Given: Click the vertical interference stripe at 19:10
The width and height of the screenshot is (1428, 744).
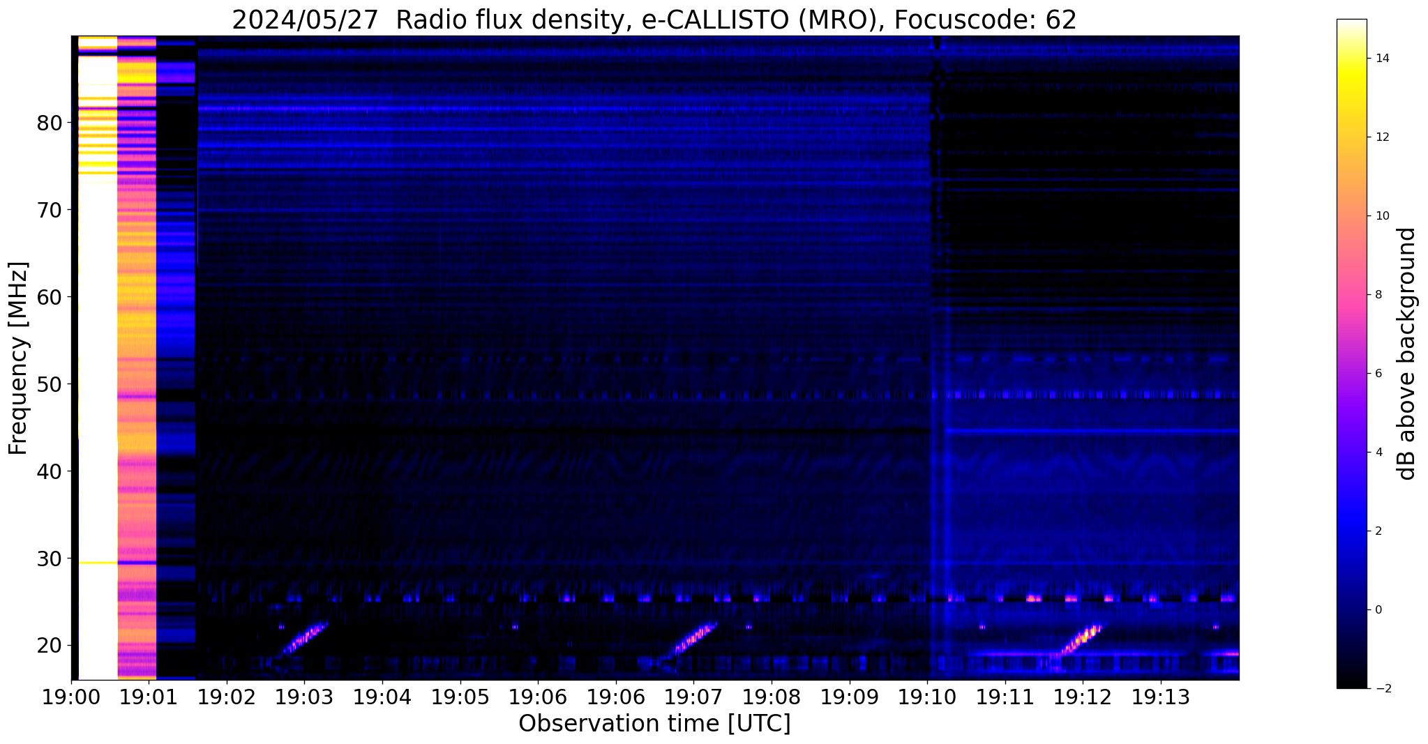Looking at the screenshot, I should [939, 358].
